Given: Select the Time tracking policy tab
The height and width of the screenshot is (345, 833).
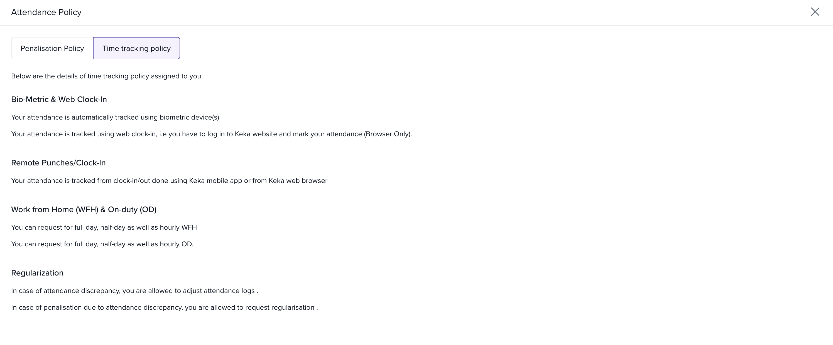Looking at the screenshot, I should (x=136, y=48).
